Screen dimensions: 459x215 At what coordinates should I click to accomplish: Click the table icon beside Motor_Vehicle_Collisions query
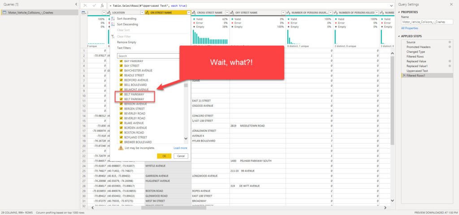pyautogui.click(x=4, y=13)
